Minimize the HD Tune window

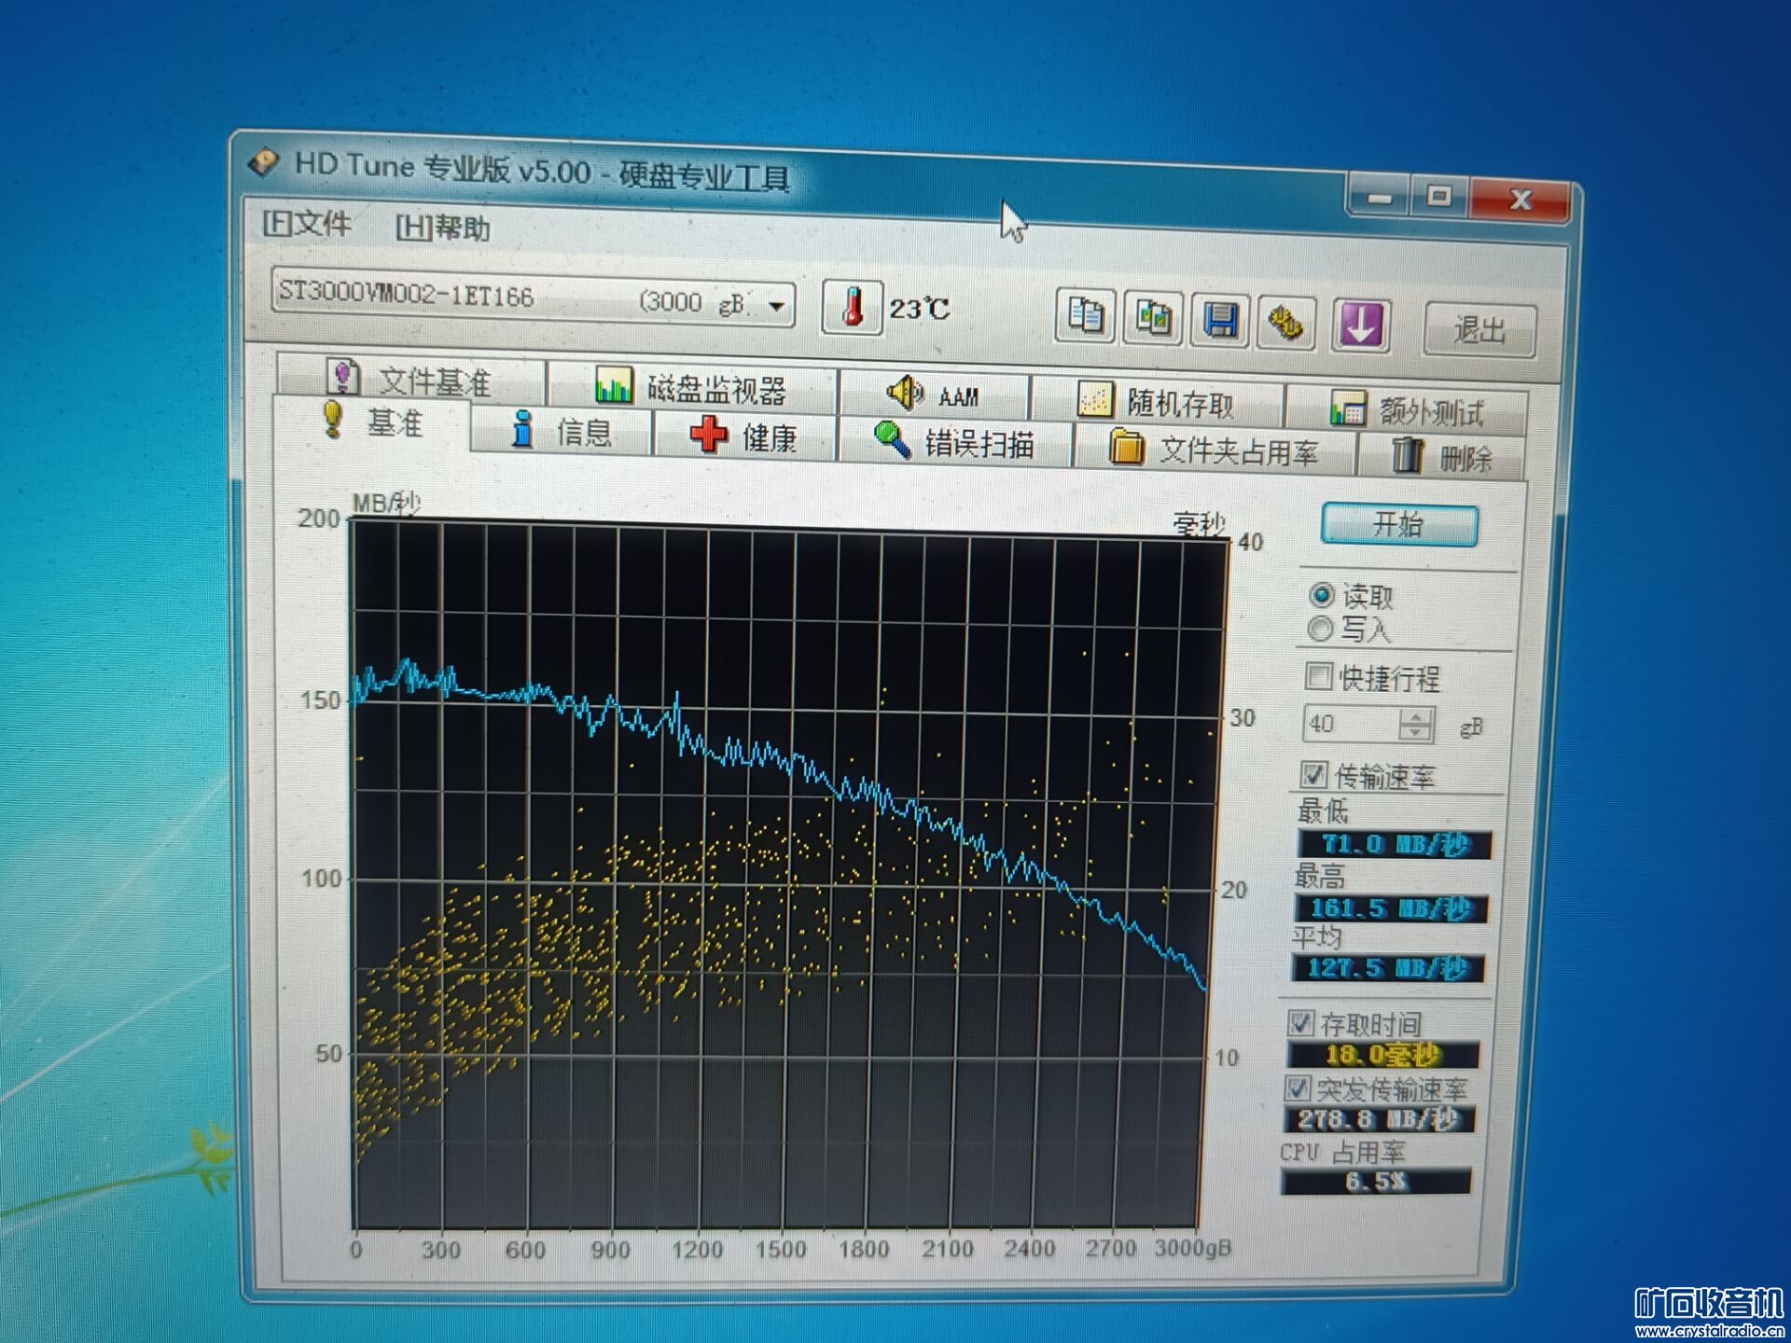coord(1380,197)
